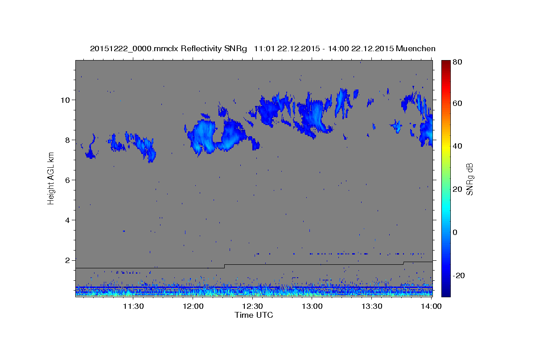Click the "SNRg dB" colorbar label
This screenshot has height=356, width=535.
tap(469, 179)
